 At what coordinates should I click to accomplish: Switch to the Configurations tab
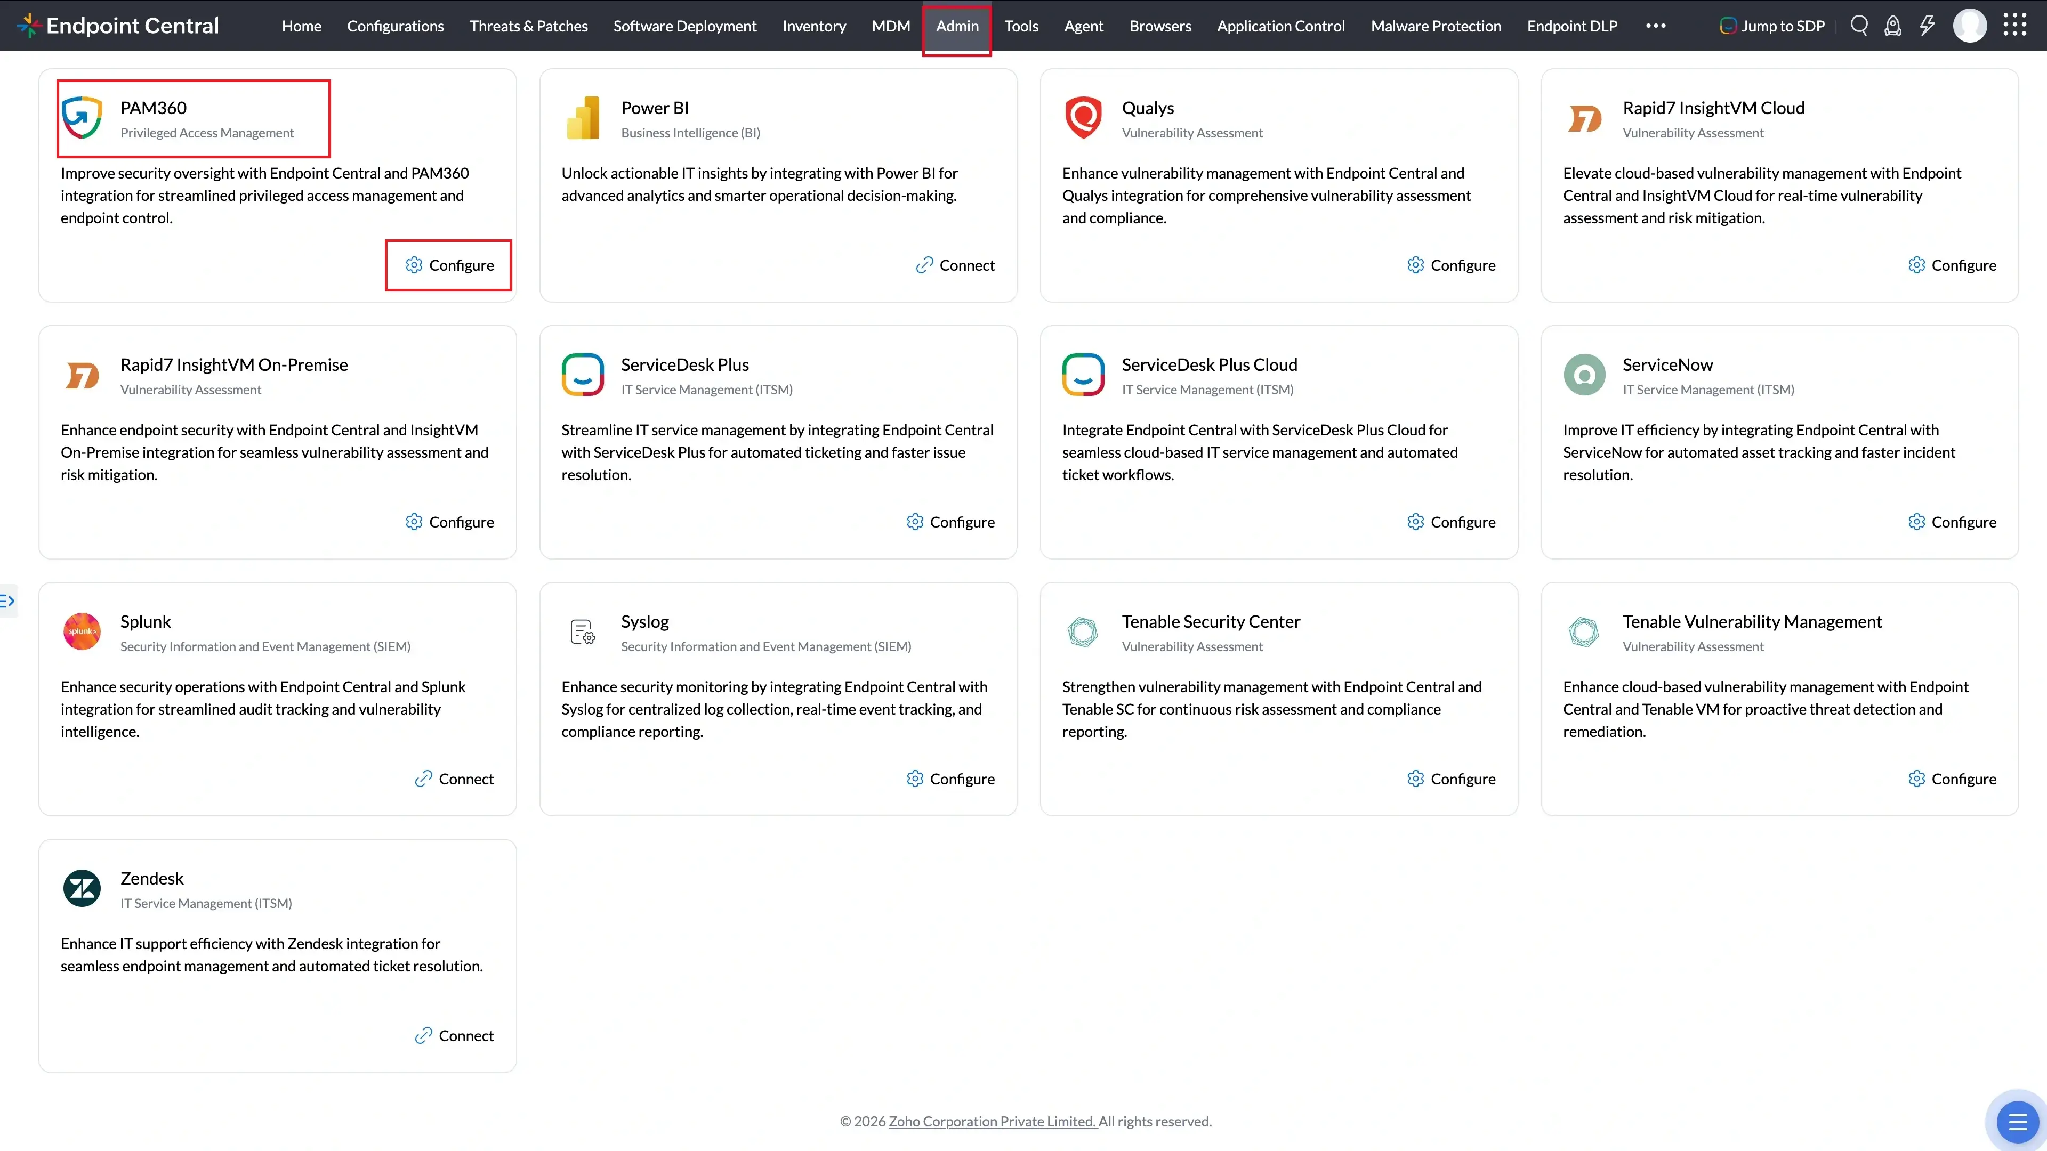pos(395,26)
